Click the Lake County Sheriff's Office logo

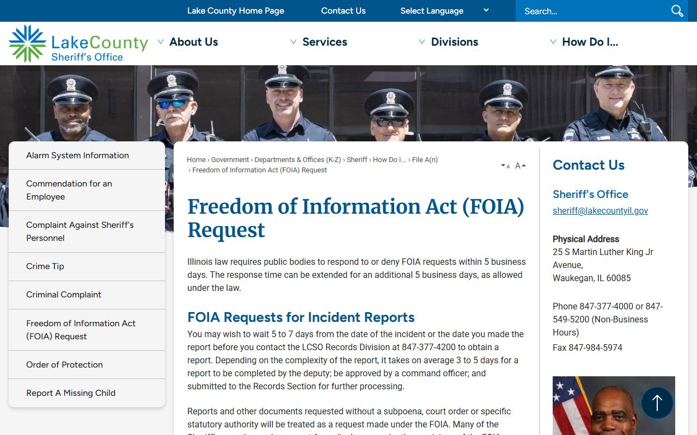(78, 43)
